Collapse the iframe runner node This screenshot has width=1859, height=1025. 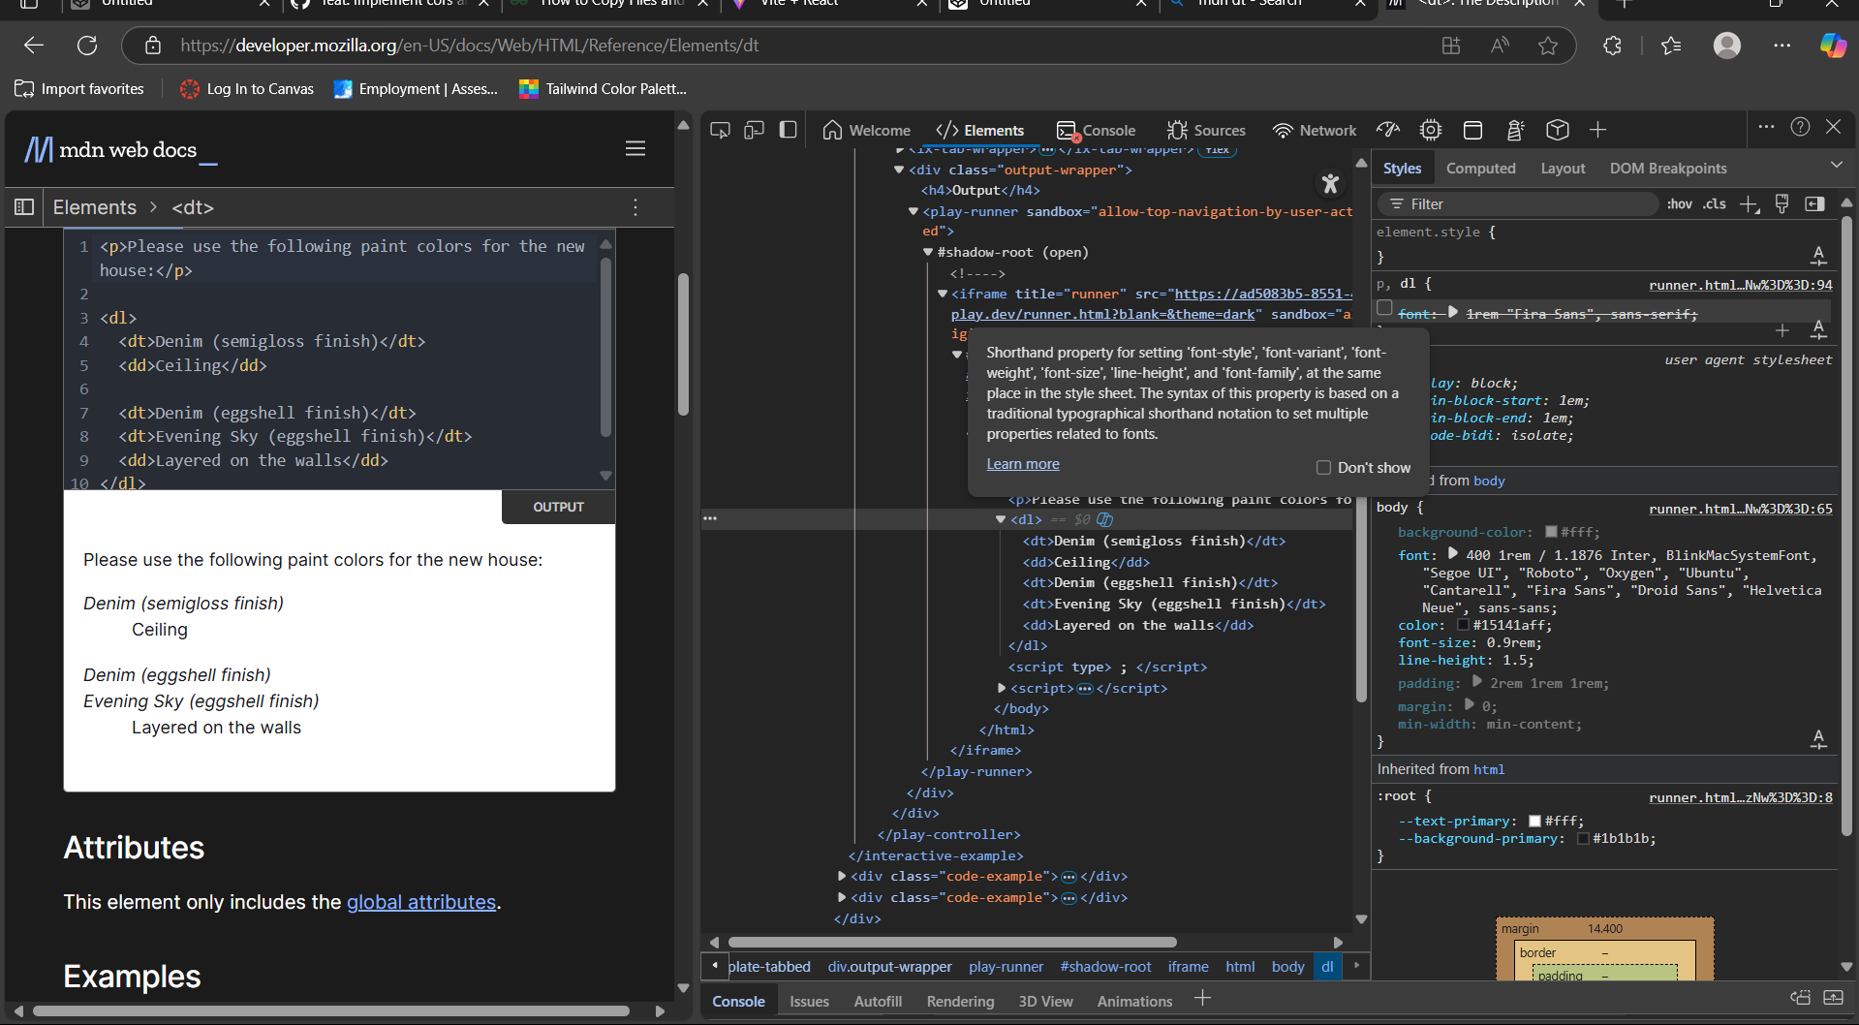pos(943,294)
